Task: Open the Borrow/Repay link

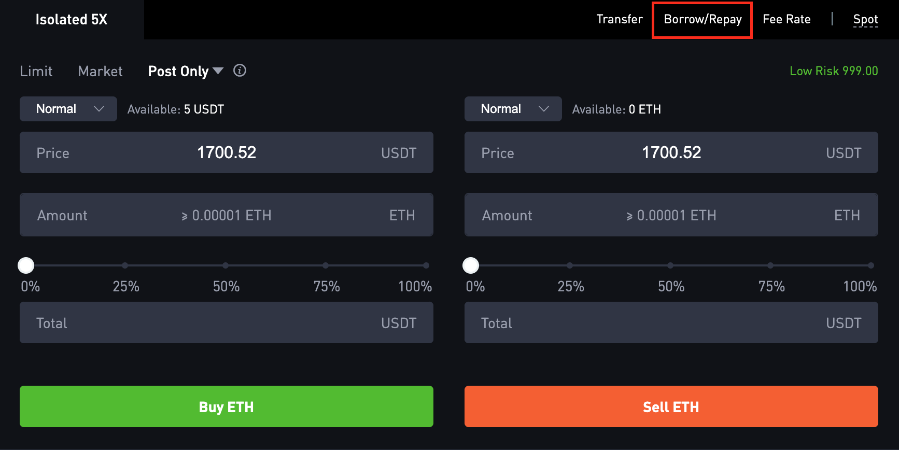Action: pos(703,20)
